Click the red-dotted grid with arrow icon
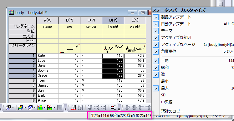Viewport: 234px width, 121px height. pos(113,108)
